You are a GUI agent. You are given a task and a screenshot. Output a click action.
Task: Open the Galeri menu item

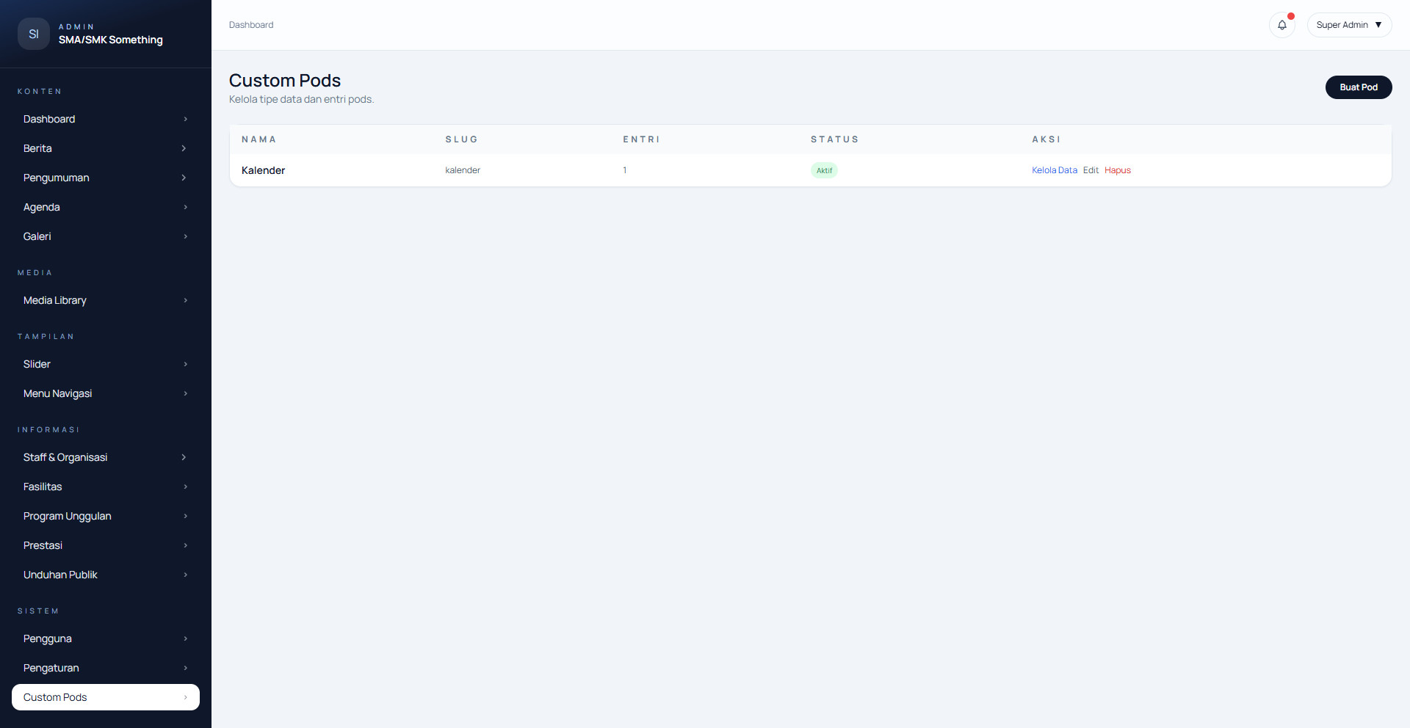click(x=106, y=236)
